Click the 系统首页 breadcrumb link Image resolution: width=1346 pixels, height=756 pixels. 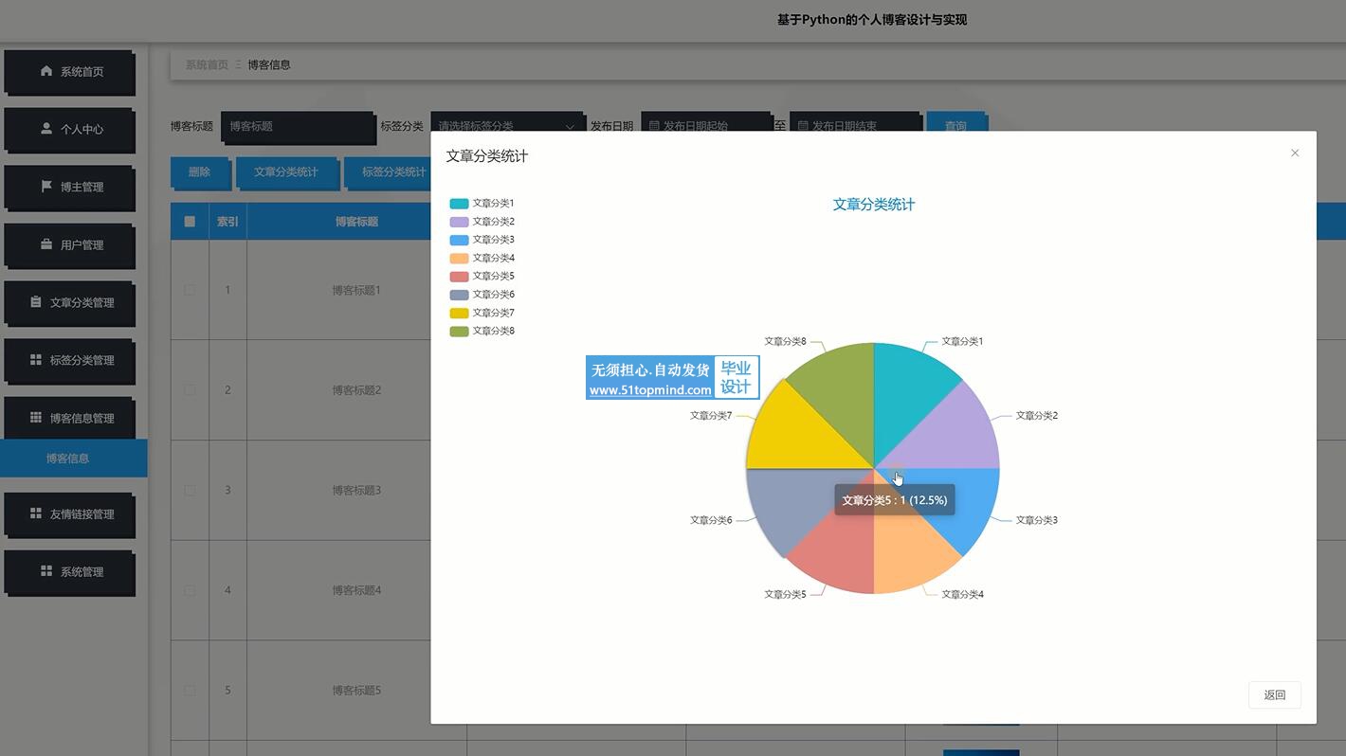207,65
